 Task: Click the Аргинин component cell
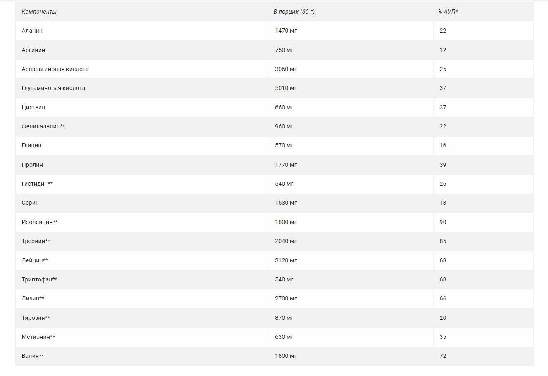[33, 50]
